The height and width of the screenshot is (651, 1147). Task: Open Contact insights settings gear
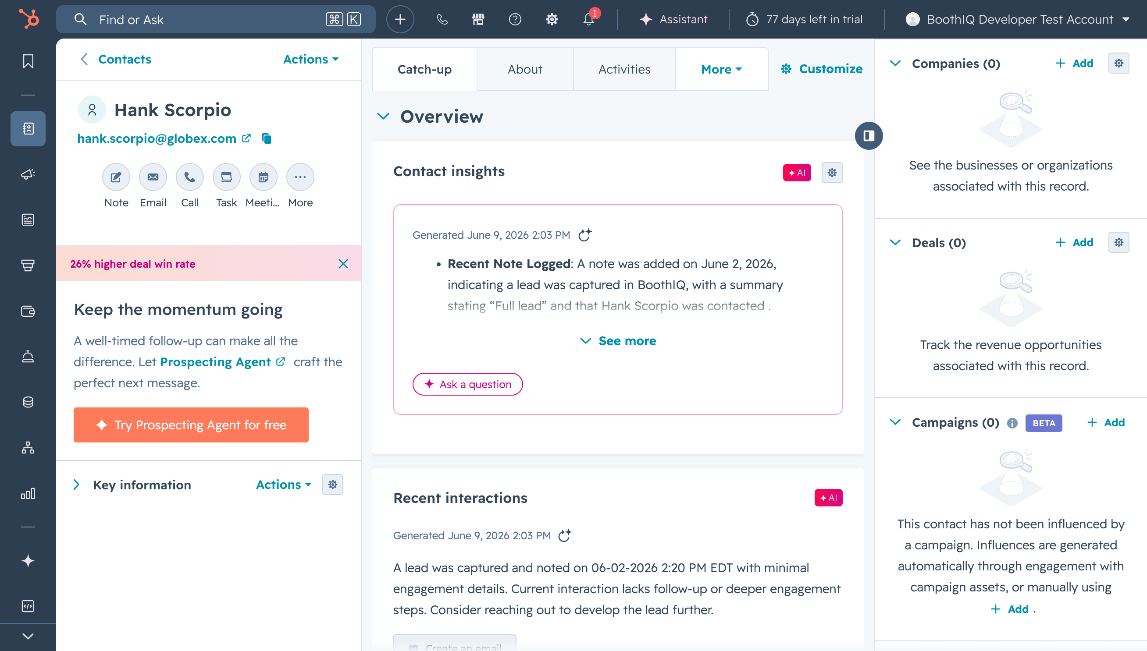[x=832, y=173]
